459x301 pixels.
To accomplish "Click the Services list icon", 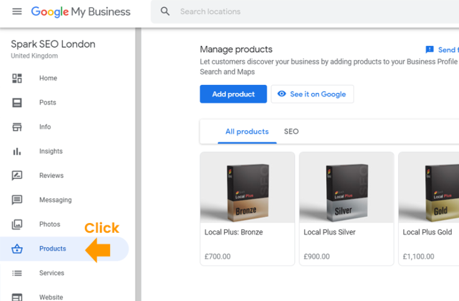I will 17,273.
